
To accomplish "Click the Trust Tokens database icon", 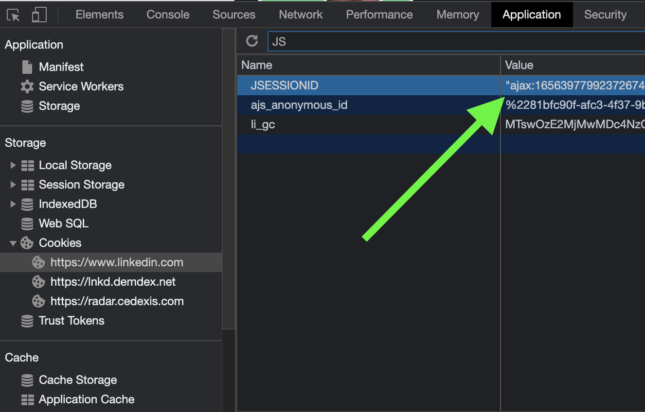I will (x=27, y=321).
